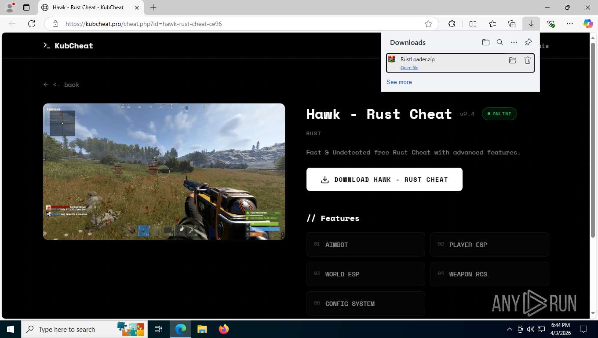Go to the KubCheat home logo

pyautogui.click(x=68, y=46)
